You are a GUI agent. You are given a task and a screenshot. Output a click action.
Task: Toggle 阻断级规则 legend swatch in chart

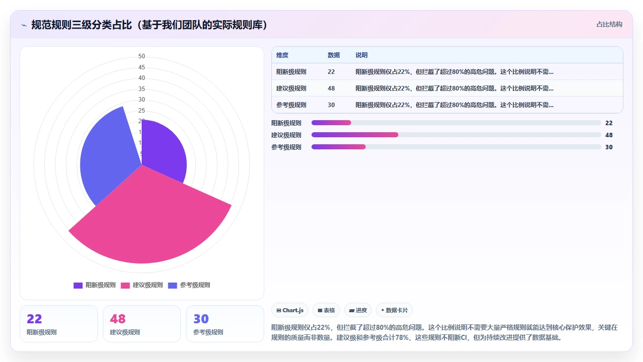78,286
